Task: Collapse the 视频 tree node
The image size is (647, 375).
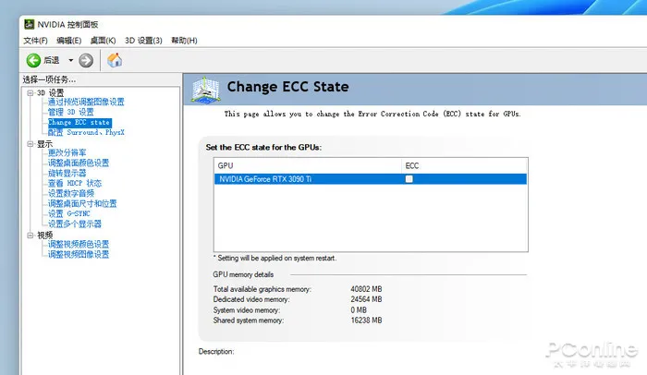Action: pos(31,235)
